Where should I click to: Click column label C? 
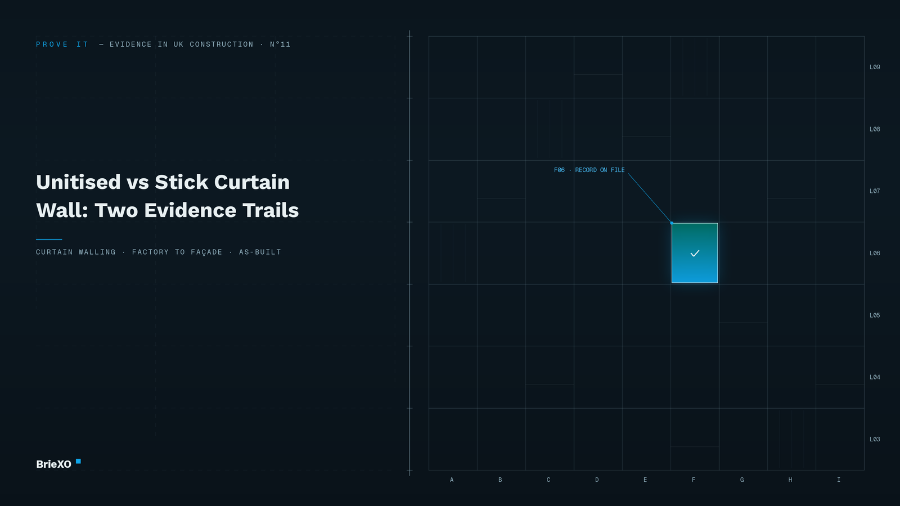548,480
